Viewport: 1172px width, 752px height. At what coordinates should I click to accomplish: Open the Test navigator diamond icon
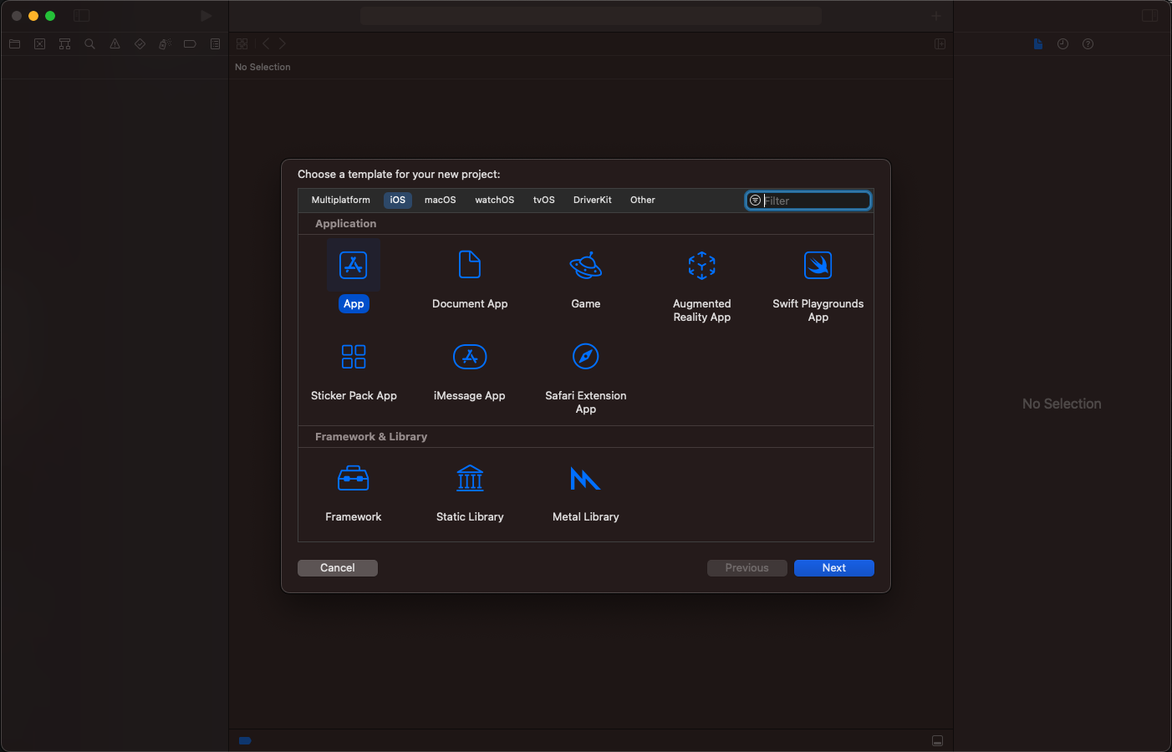(140, 44)
